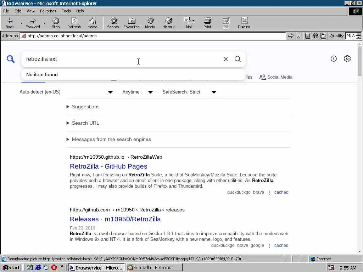Open the Back history dropdown arrow
363x272 pixels.
[x=21, y=23]
